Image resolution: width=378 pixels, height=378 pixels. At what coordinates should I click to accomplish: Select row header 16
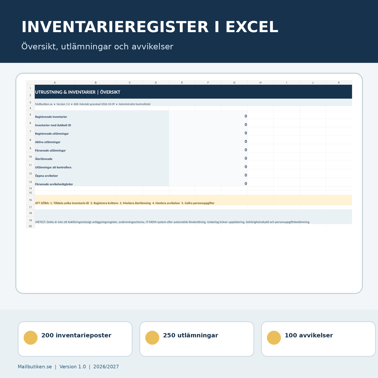[30, 200]
